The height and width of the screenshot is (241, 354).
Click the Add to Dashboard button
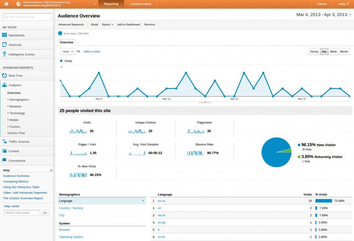(129, 24)
